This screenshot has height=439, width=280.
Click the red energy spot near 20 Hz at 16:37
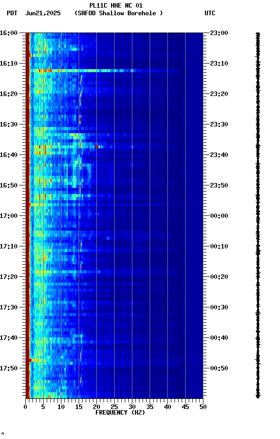click(x=97, y=147)
